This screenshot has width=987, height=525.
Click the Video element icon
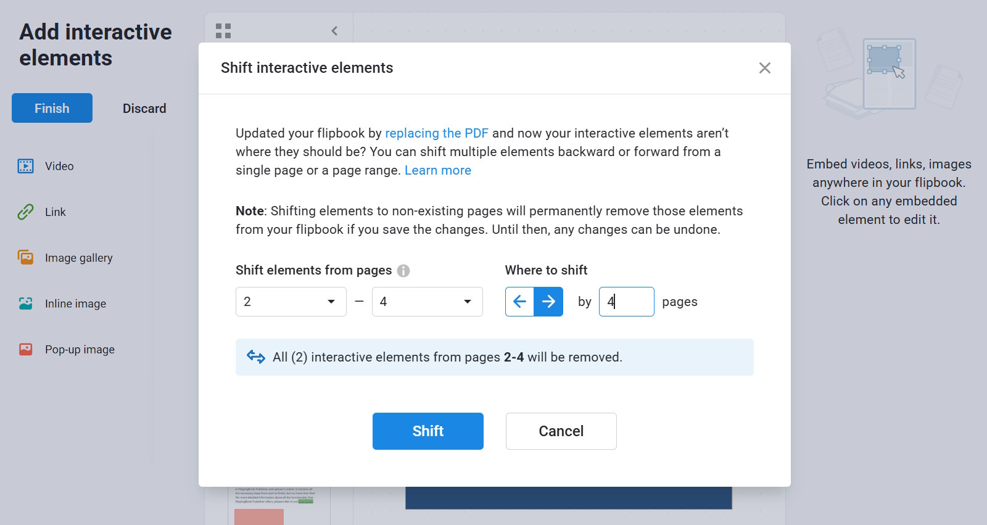[25, 166]
